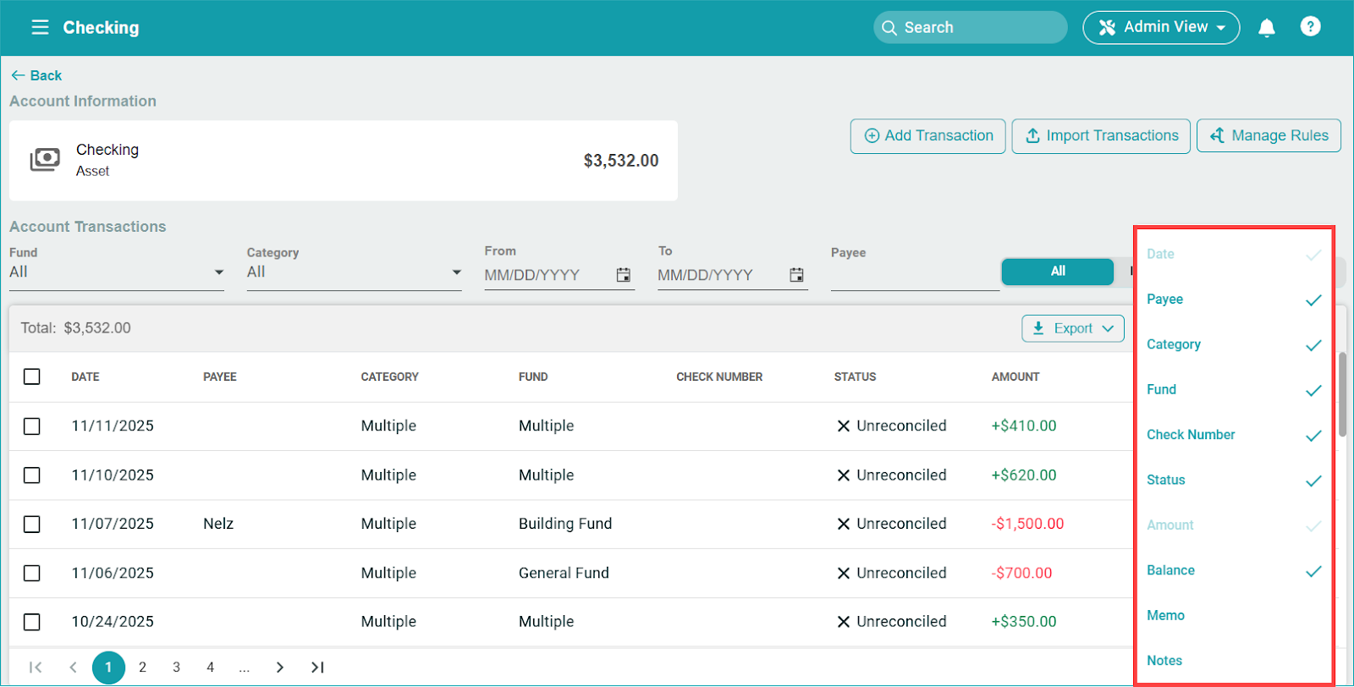Go to the next page arrow

(280, 668)
